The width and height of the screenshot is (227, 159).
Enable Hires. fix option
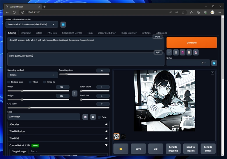[x=45, y=82]
